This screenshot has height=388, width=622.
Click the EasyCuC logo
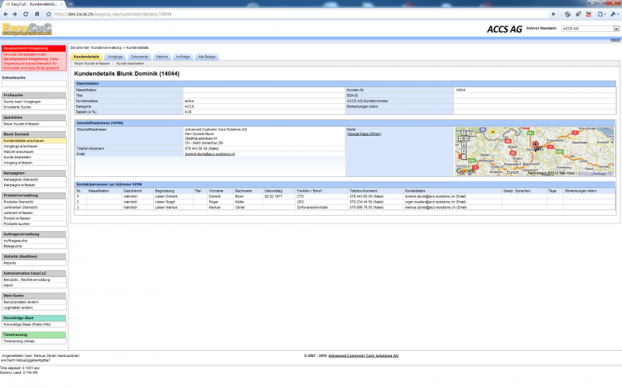coord(27,29)
